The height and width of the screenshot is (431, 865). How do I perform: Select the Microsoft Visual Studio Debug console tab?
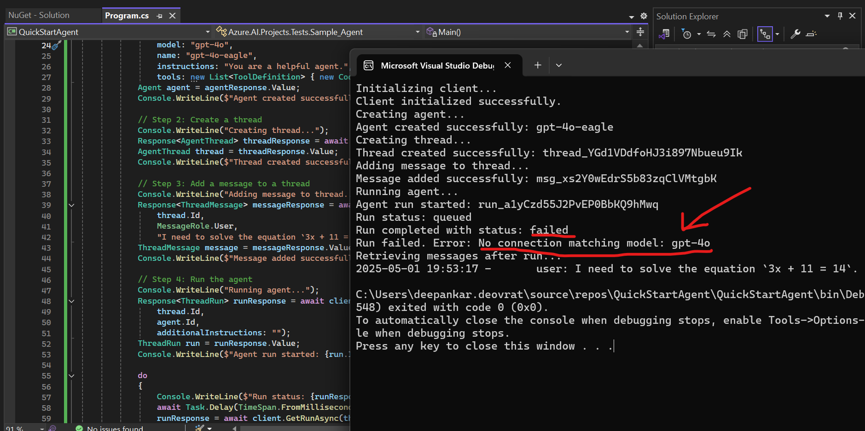436,65
